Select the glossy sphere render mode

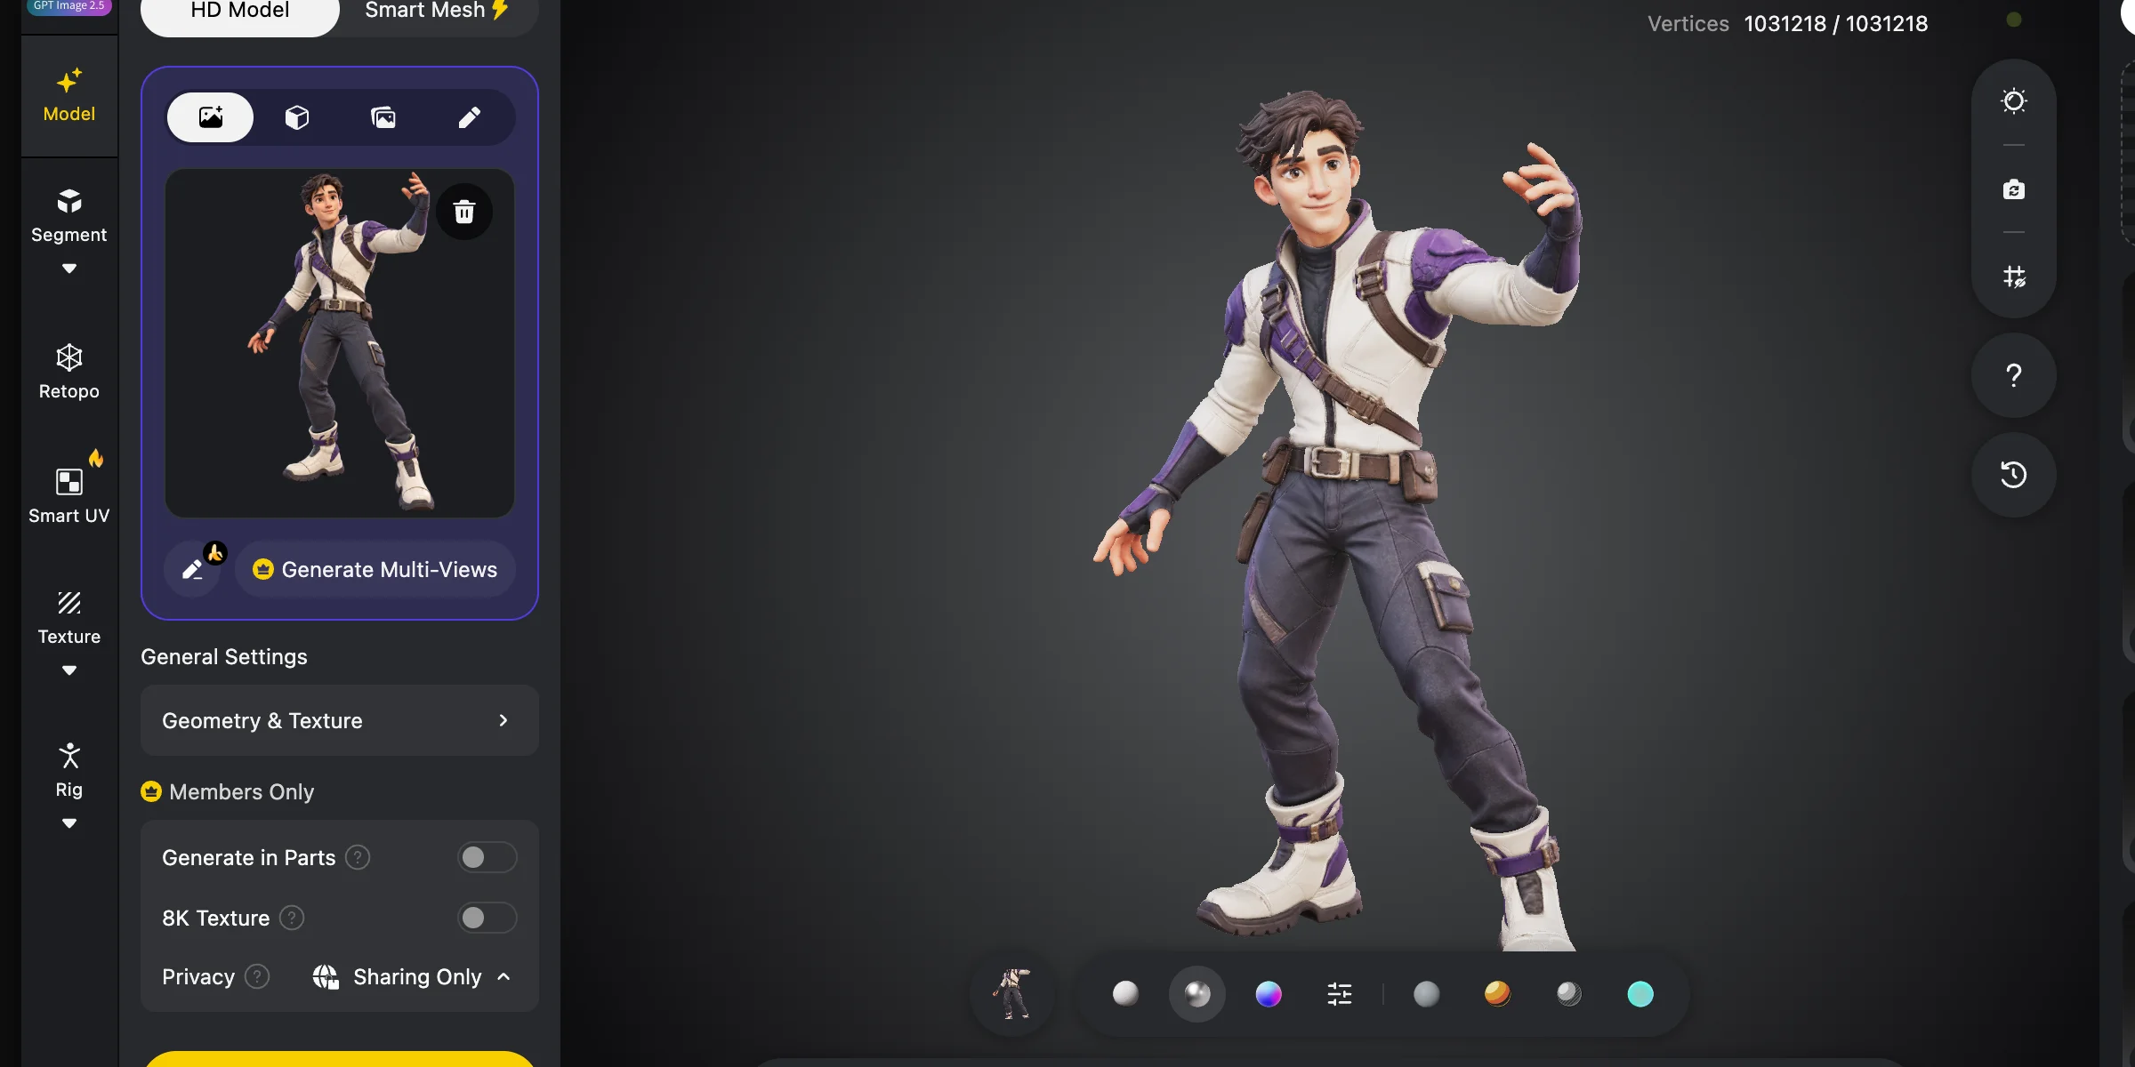pyautogui.click(x=1197, y=993)
